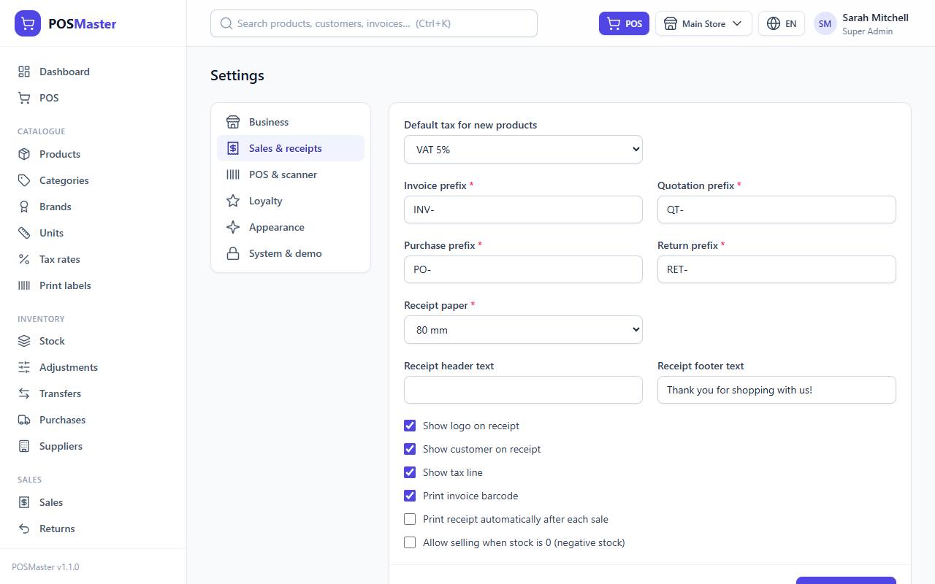935x584 pixels.
Task: Click the Categories tag icon
Action: (x=24, y=180)
